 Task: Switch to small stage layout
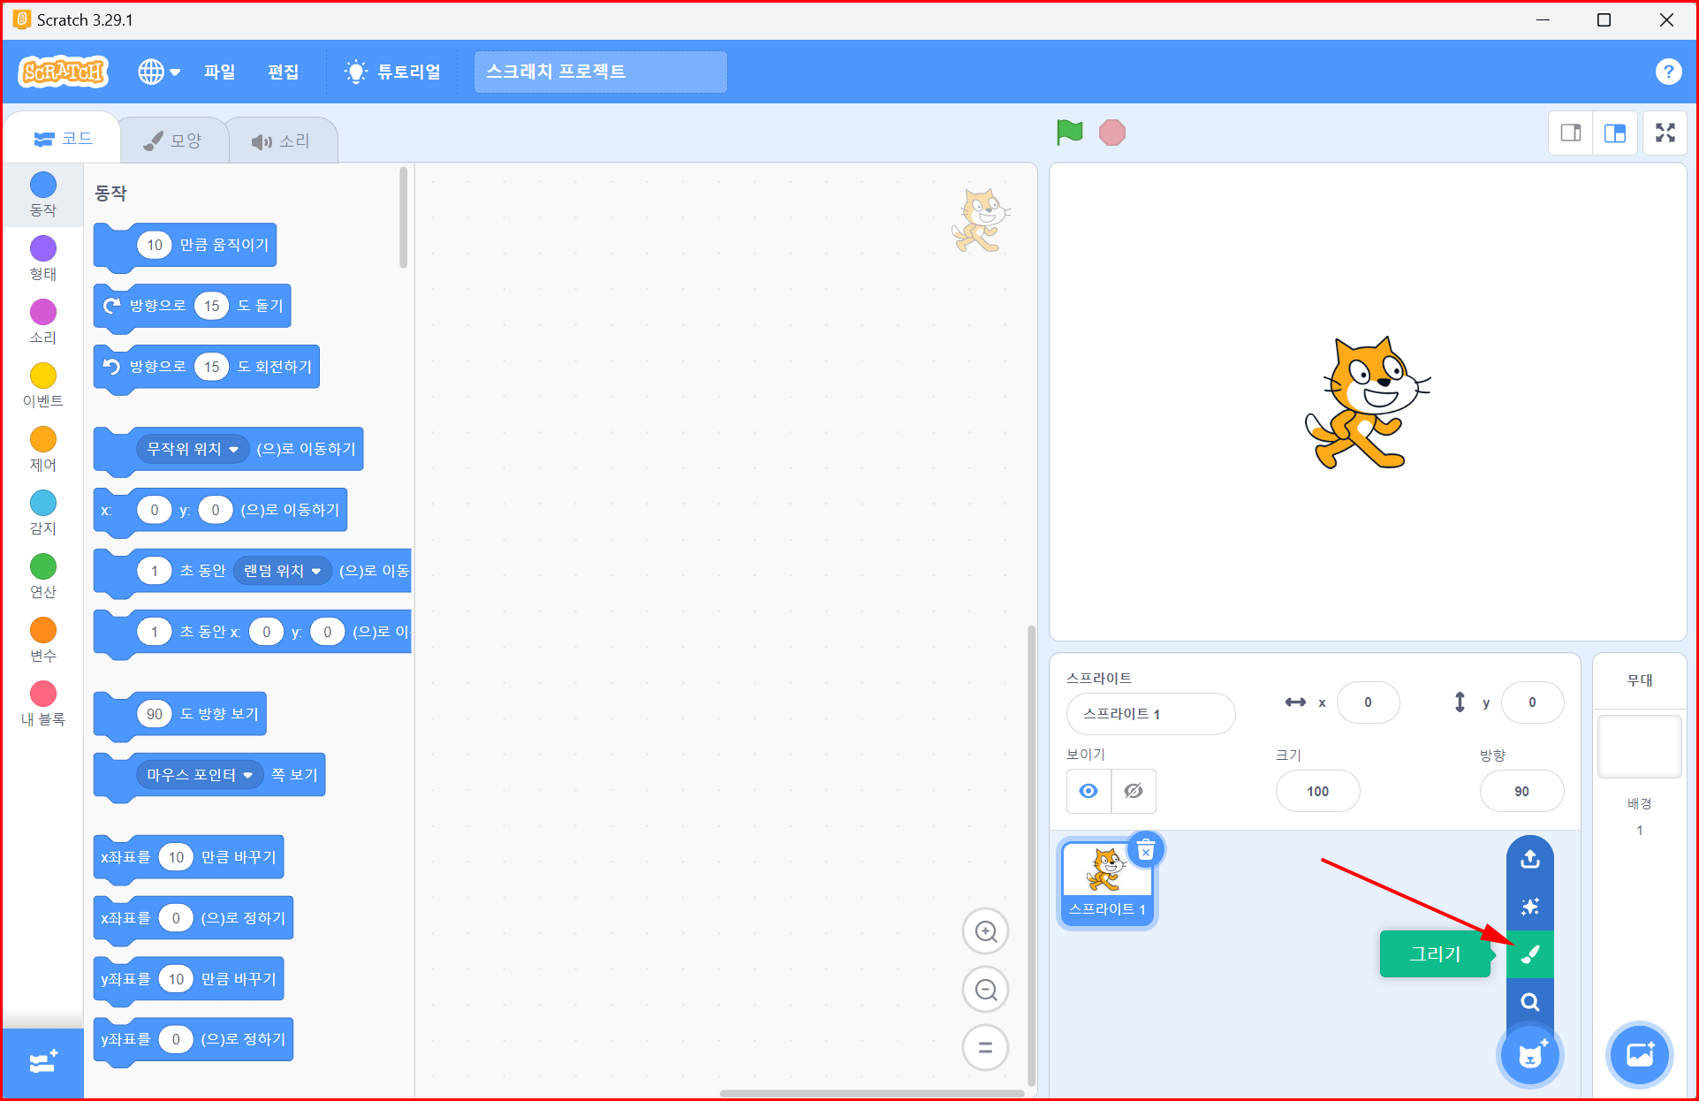click(x=1571, y=133)
